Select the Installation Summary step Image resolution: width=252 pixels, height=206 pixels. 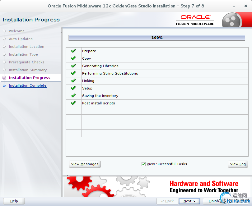pos(28,70)
